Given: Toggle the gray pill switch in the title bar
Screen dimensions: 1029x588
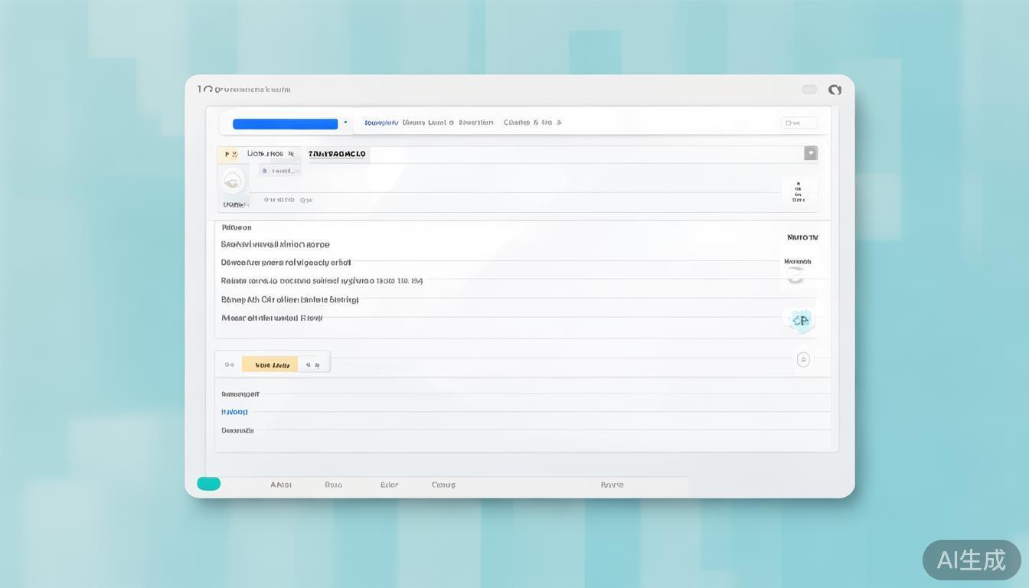Looking at the screenshot, I should pyautogui.click(x=809, y=90).
